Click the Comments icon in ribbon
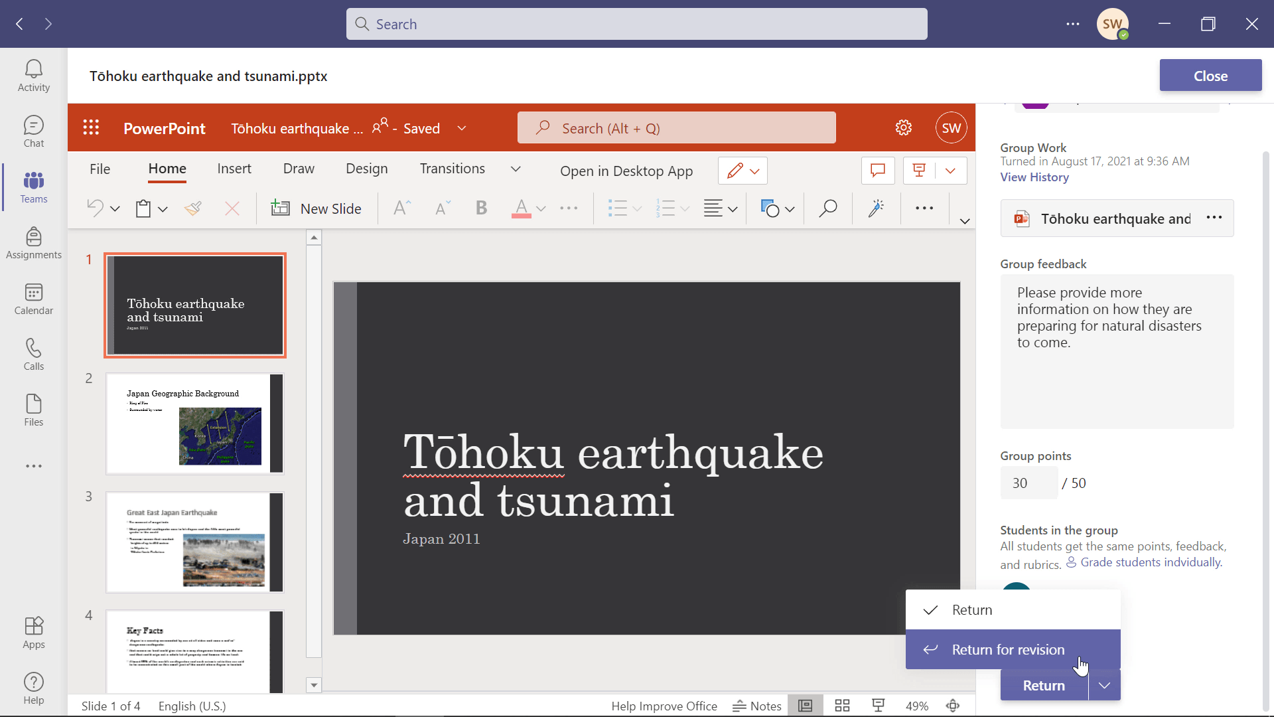This screenshot has width=1274, height=717. click(877, 171)
